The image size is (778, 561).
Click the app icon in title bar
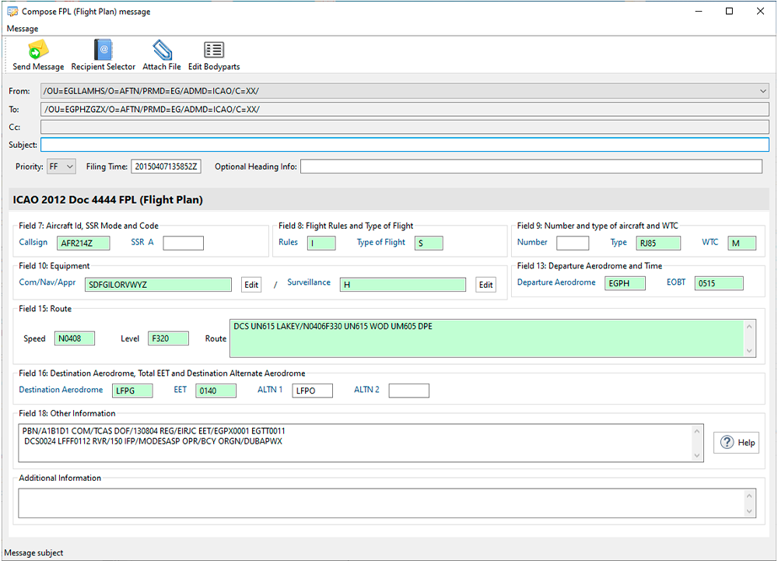[x=12, y=12]
